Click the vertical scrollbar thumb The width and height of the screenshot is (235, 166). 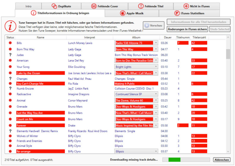pyautogui.click(x=228, y=54)
